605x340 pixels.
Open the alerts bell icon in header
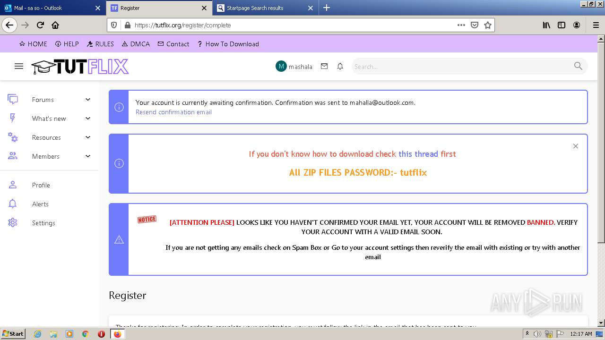pos(340,67)
